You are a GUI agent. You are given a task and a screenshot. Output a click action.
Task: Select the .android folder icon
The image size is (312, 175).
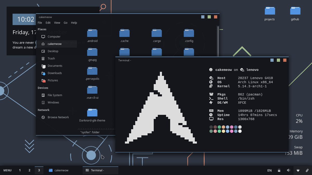(92, 33)
